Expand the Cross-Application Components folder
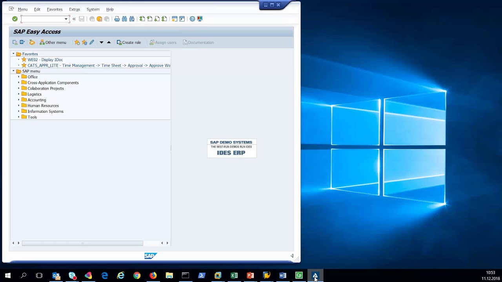This screenshot has width=502, height=282. pyautogui.click(x=18, y=83)
